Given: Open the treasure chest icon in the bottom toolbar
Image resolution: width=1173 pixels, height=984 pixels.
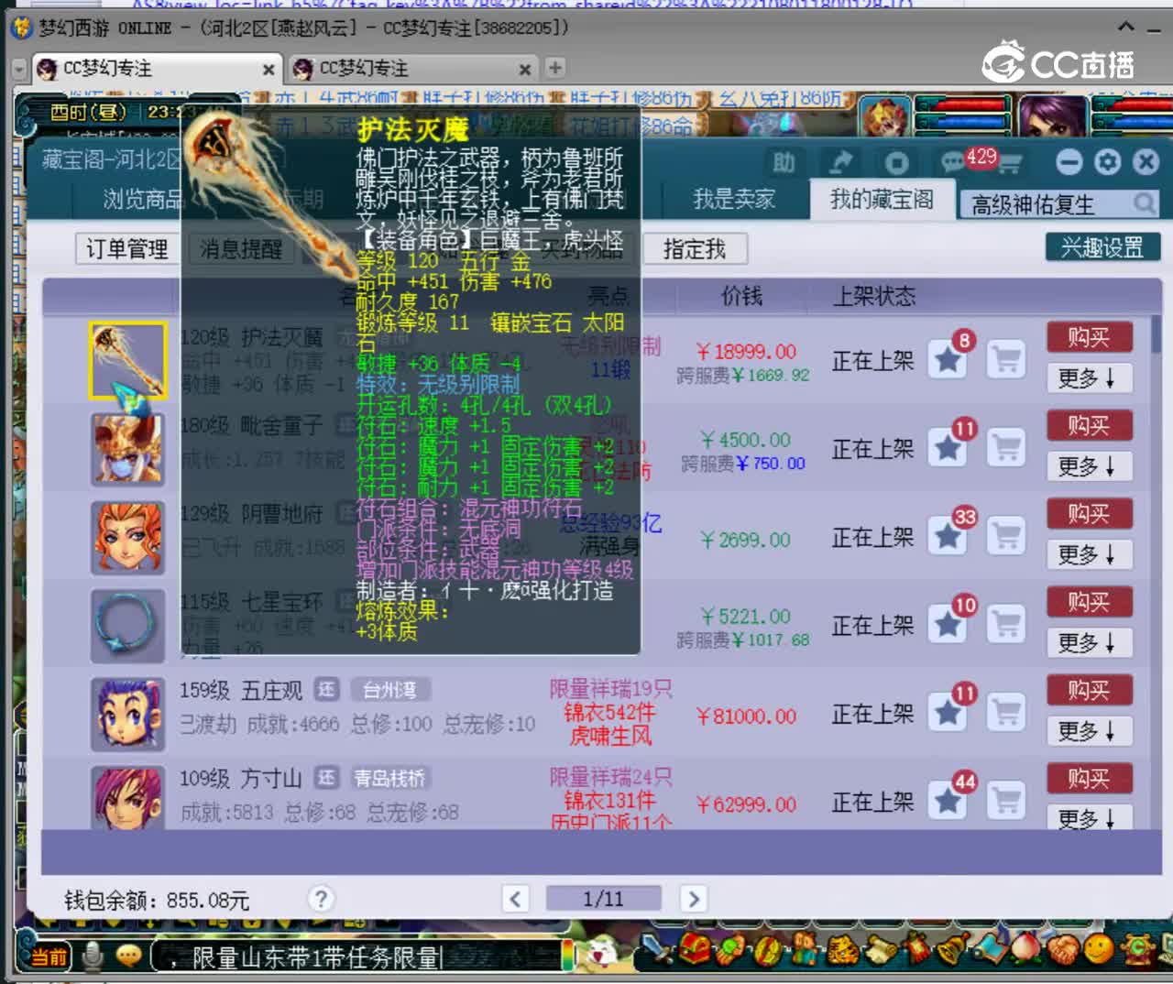Looking at the screenshot, I should point(694,950).
